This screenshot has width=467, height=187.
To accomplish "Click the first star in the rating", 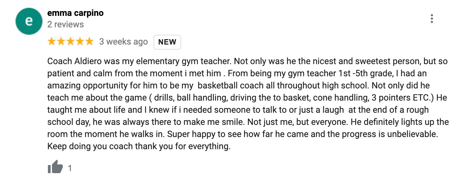I will point(52,42).
